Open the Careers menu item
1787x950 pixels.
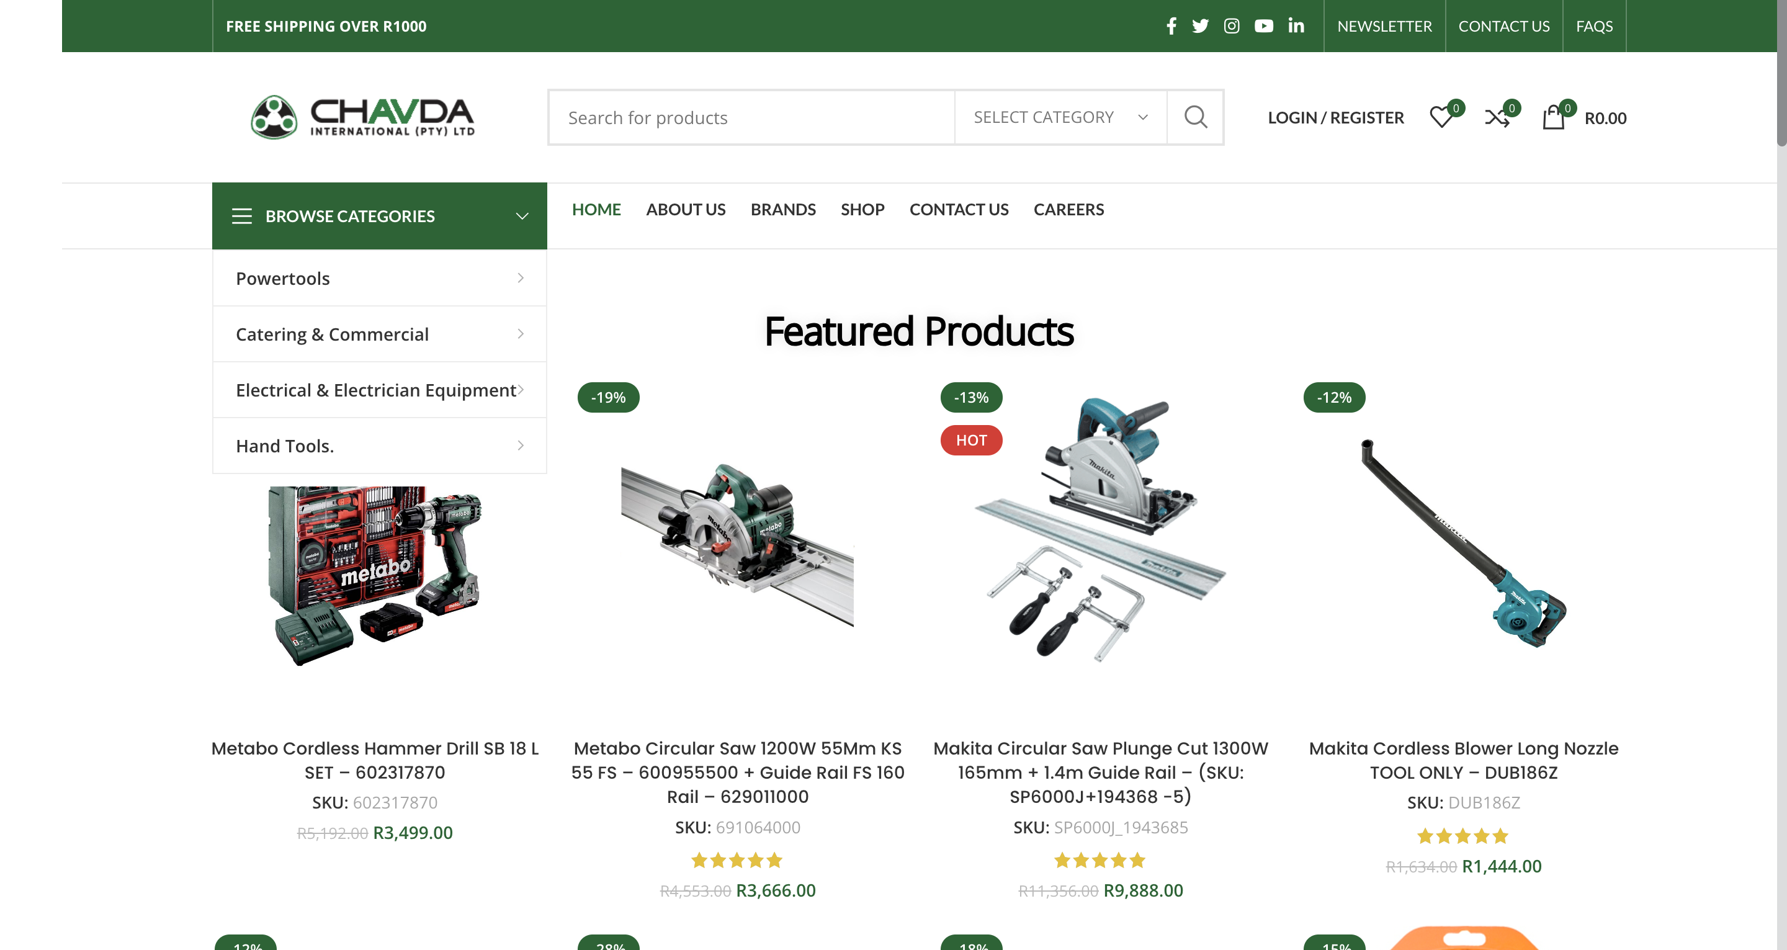tap(1068, 209)
